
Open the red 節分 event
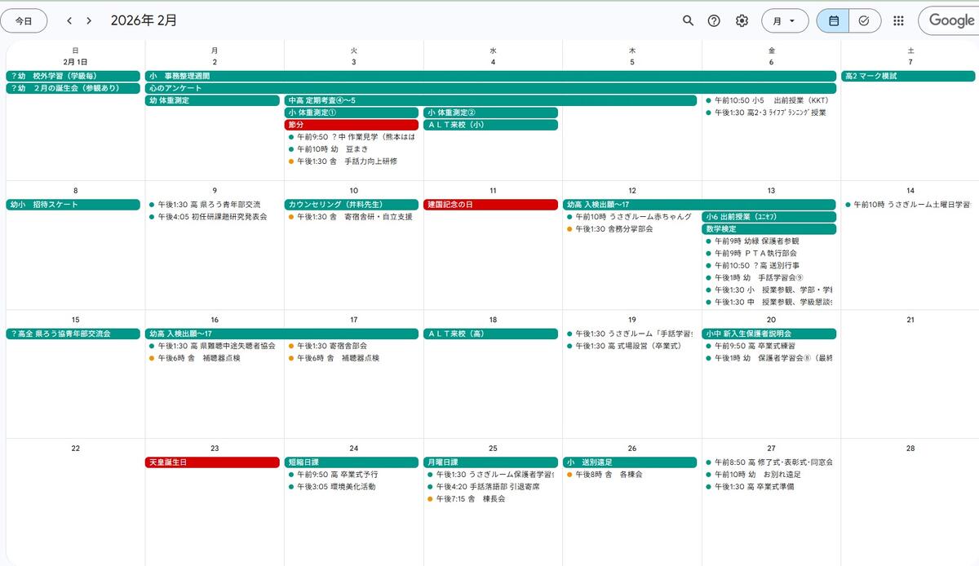coord(352,125)
